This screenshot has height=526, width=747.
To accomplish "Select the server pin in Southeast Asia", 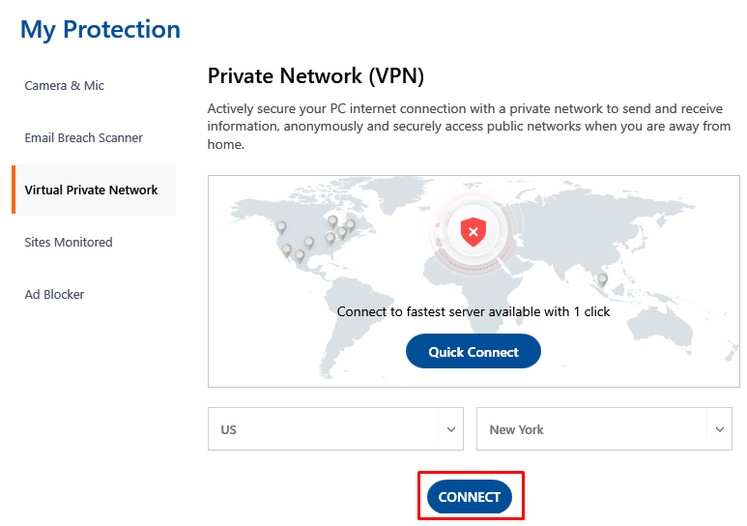I will [602, 278].
